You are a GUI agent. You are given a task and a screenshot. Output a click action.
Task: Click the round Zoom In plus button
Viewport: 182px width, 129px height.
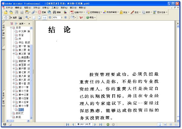66,18
